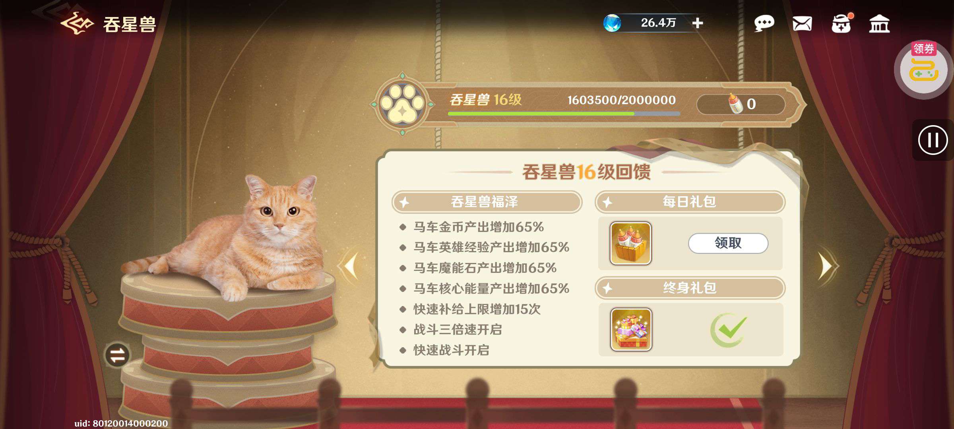Claim daily pack with 领取 button
The height and width of the screenshot is (429, 954).
pyautogui.click(x=728, y=243)
